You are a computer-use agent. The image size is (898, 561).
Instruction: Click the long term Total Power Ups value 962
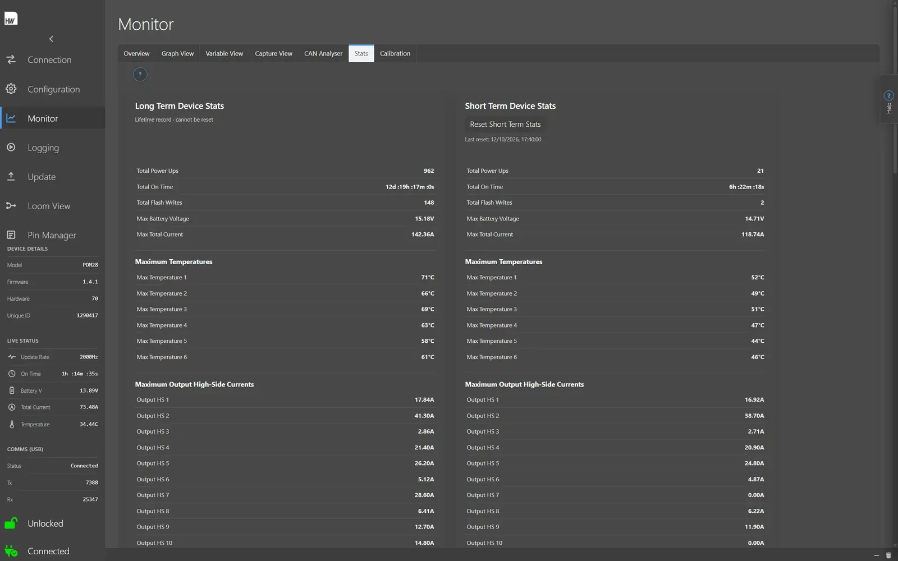[429, 171]
